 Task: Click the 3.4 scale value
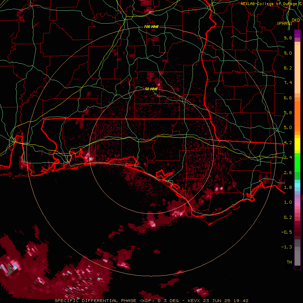click(288, 158)
